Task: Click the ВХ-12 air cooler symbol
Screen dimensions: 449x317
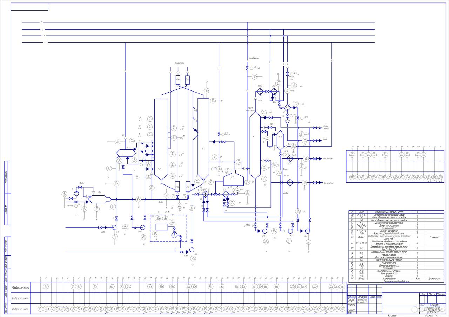Action: tap(290, 182)
